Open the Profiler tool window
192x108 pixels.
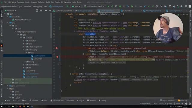coord(70,100)
